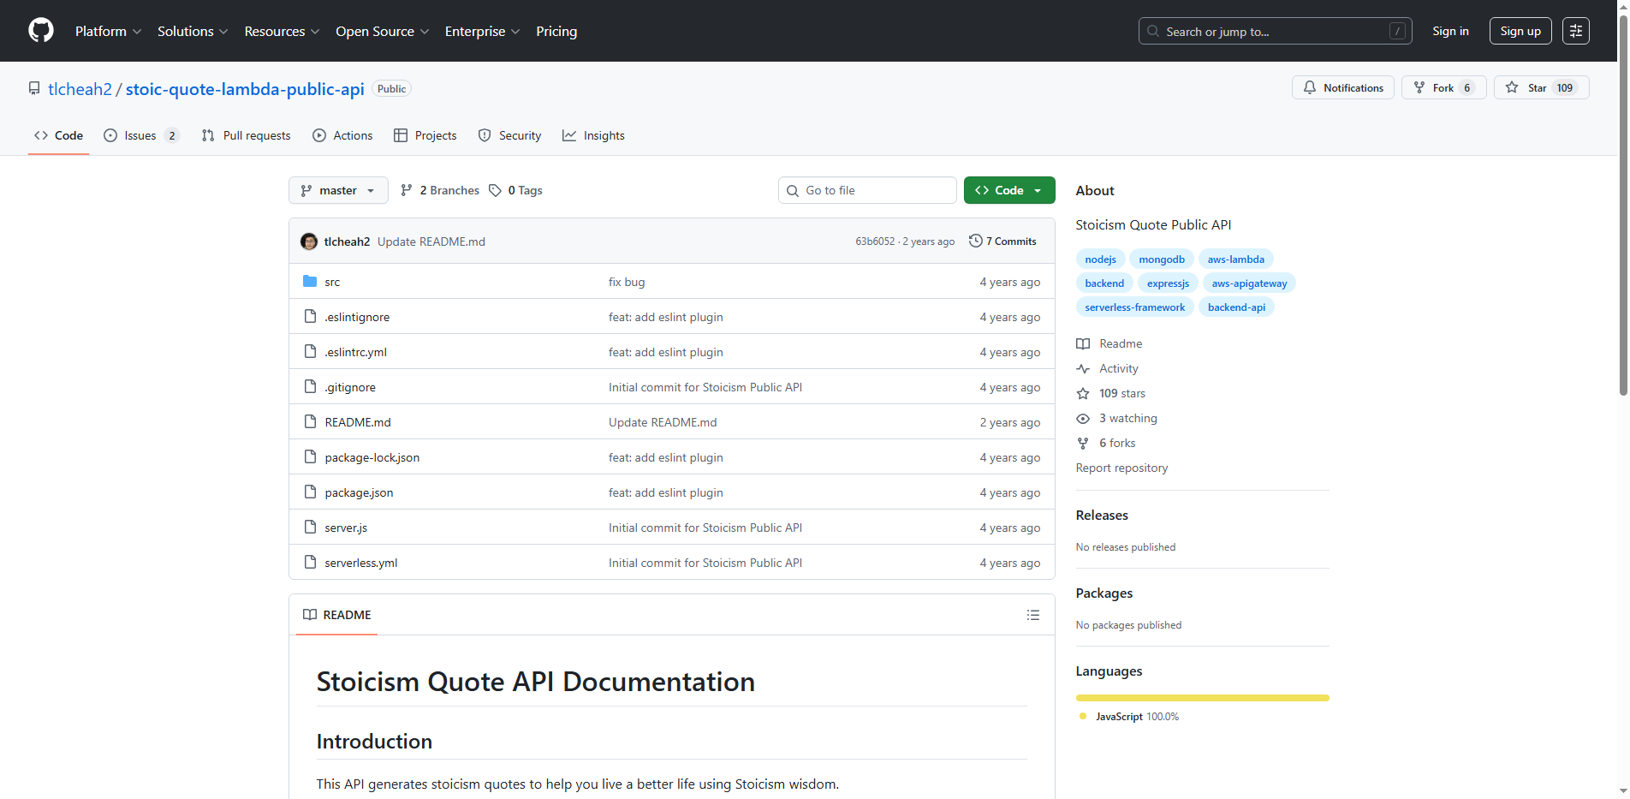Switch to the Insights tab
Image resolution: width=1630 pixels, height=799 pixels.
pyautogui.click(x=593, y=135)
